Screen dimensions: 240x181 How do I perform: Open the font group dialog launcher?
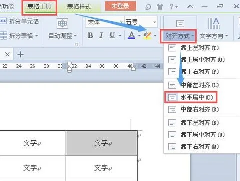tap(77, 44)
